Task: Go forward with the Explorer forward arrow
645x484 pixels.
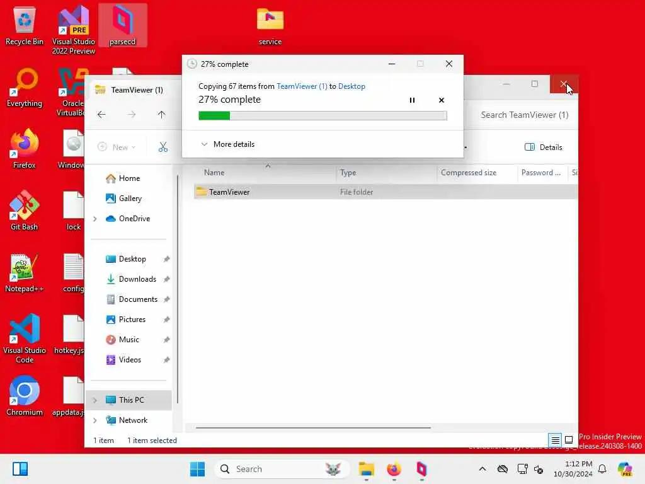Action: click(x=131, y=115)
